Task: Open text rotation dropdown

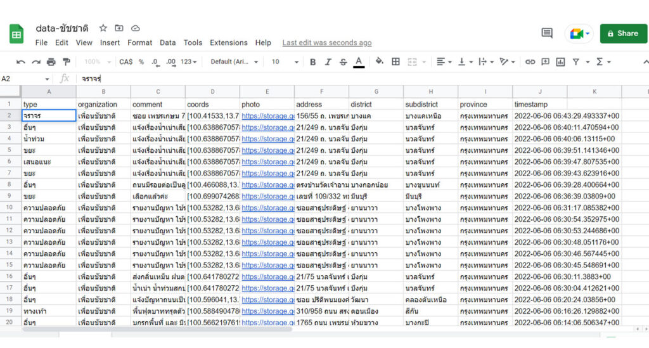Action: [507, 61]
